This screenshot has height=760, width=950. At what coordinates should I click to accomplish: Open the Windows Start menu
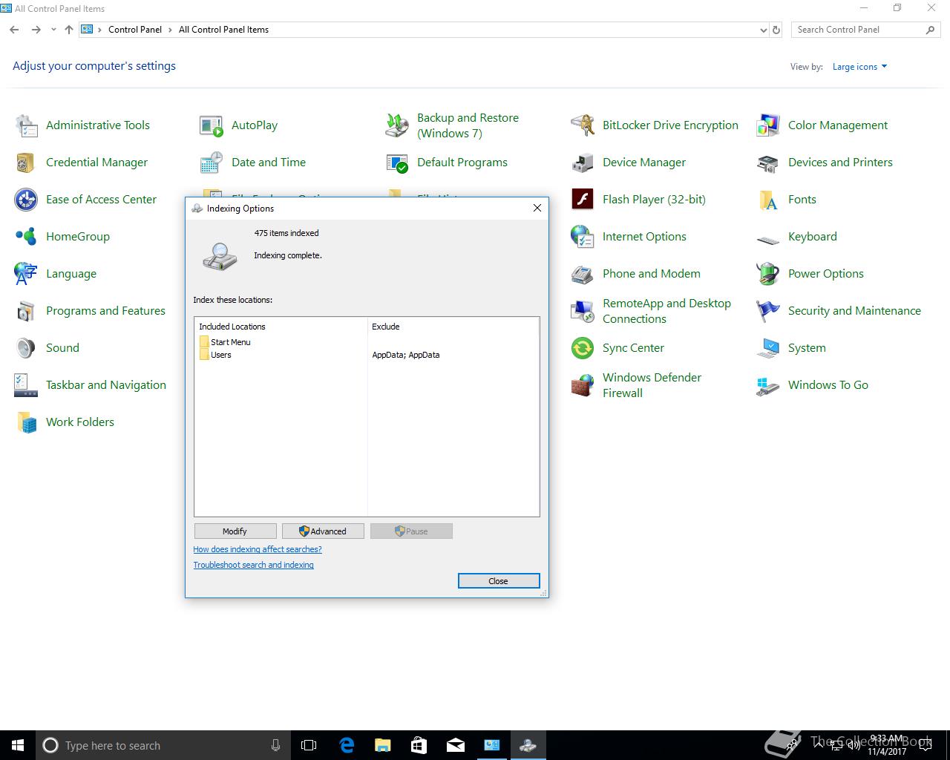18,745
